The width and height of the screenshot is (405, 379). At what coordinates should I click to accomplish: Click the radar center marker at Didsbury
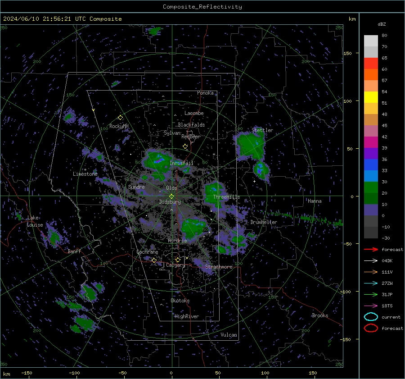(x=171, y=196)
